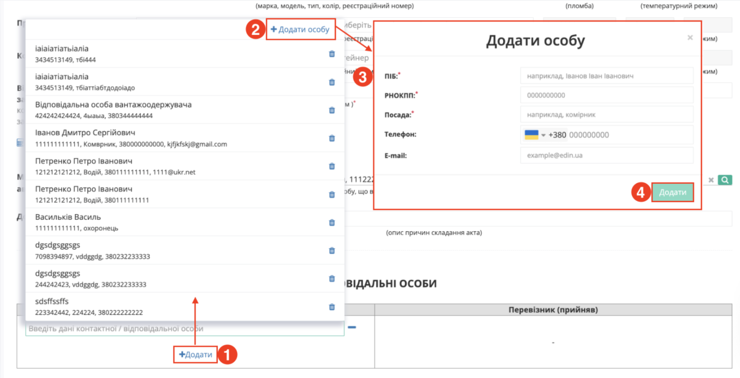Screen dimensions: 740x378
Task: Delete sdsffssffs entry
Action: 332,307
